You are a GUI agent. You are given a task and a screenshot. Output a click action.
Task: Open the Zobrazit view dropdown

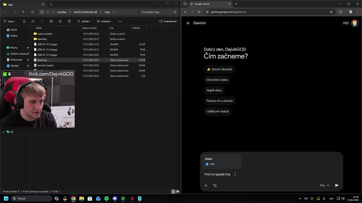(x=105, y=21)
